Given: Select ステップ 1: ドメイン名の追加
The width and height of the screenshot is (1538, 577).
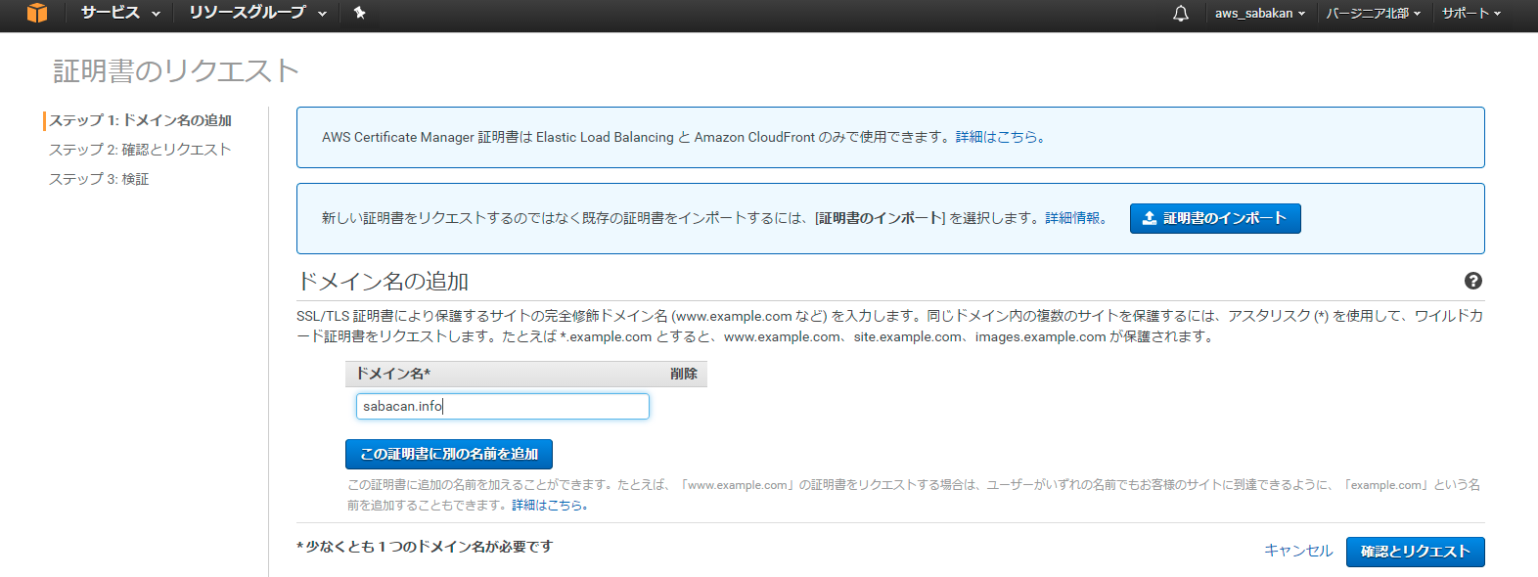Looking at the screenshot, I should tap(141, 120).
